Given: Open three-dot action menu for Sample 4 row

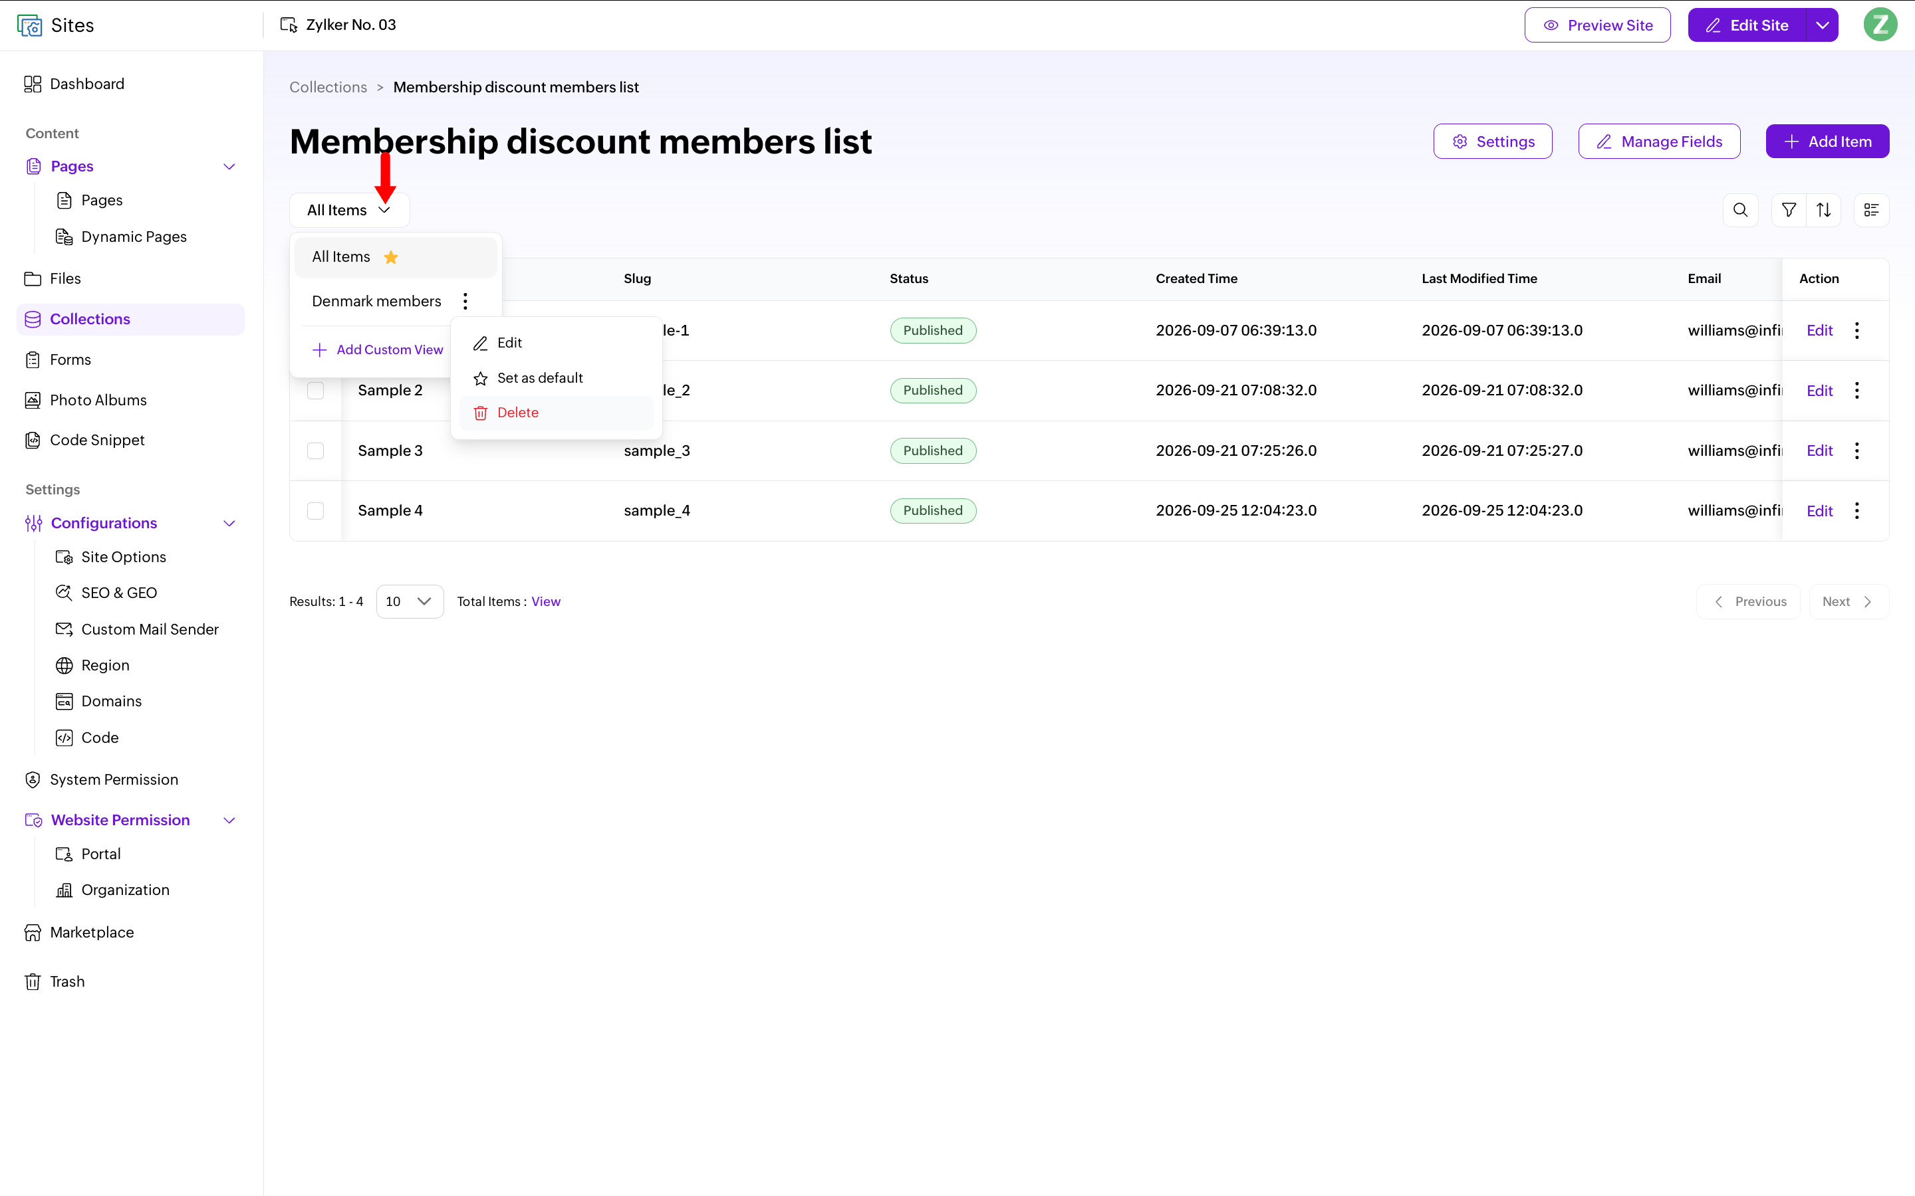Looking at the screenshot, I should click(x=1856, y=511).
